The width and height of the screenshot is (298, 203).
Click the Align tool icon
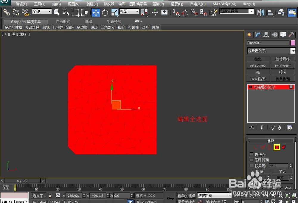click(x=270, y=13)
